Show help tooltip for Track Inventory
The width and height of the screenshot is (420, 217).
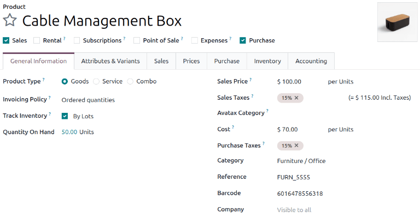[x=50, y=114]
